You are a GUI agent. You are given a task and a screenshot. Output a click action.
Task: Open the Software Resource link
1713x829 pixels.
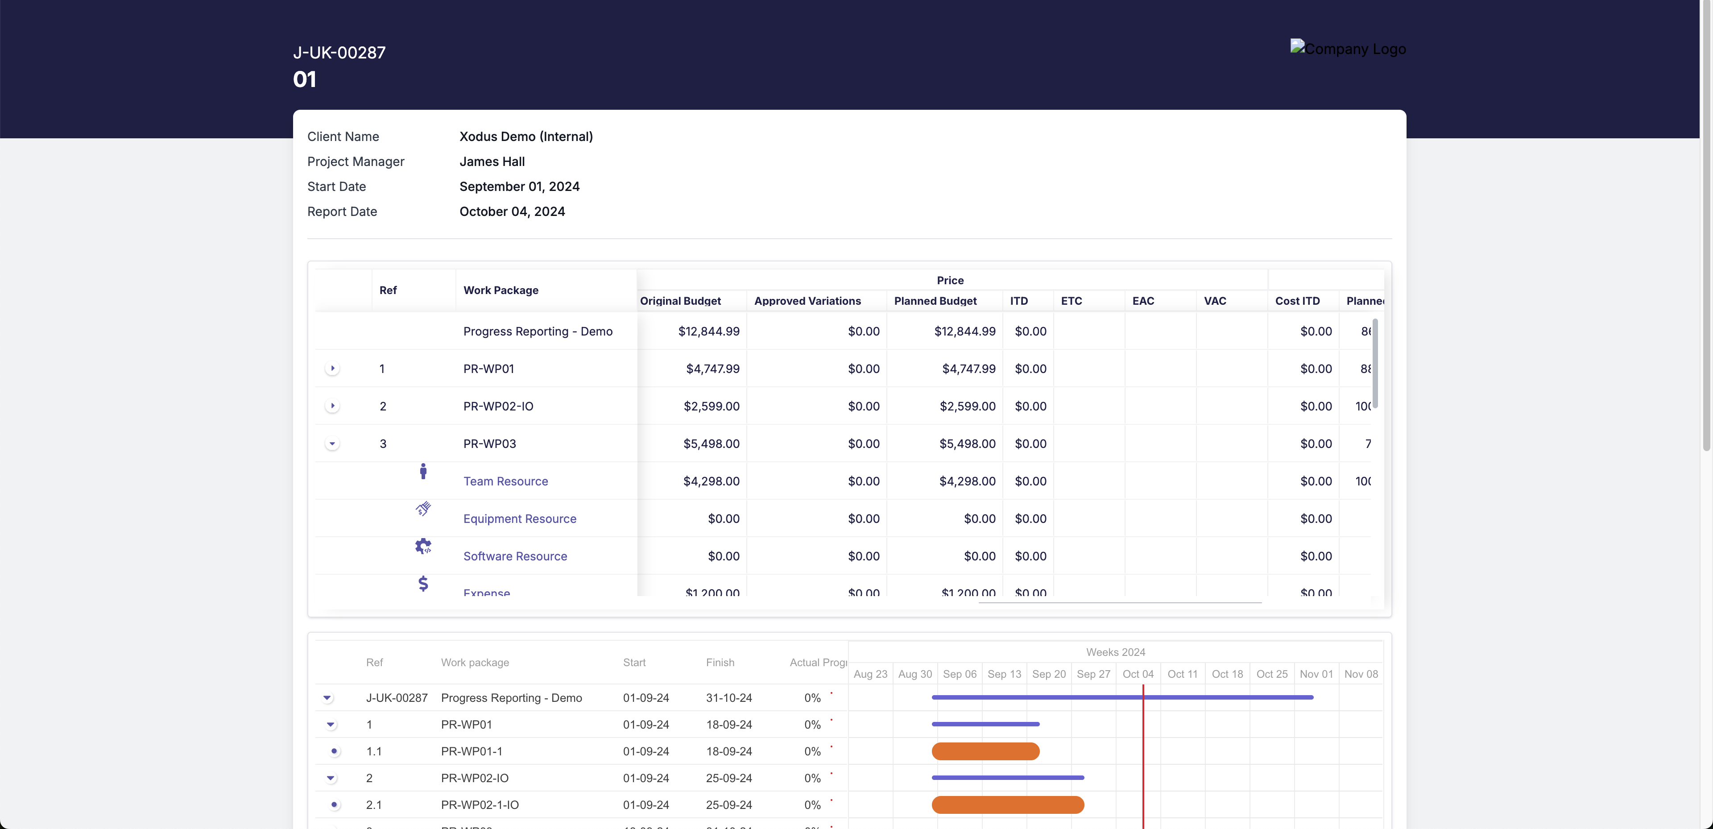pos(515,556)
